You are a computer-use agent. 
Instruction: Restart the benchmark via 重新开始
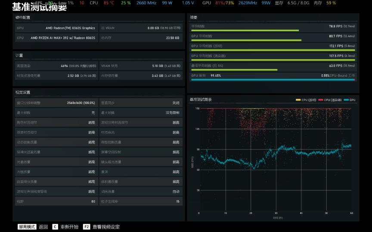pos(69,227)
